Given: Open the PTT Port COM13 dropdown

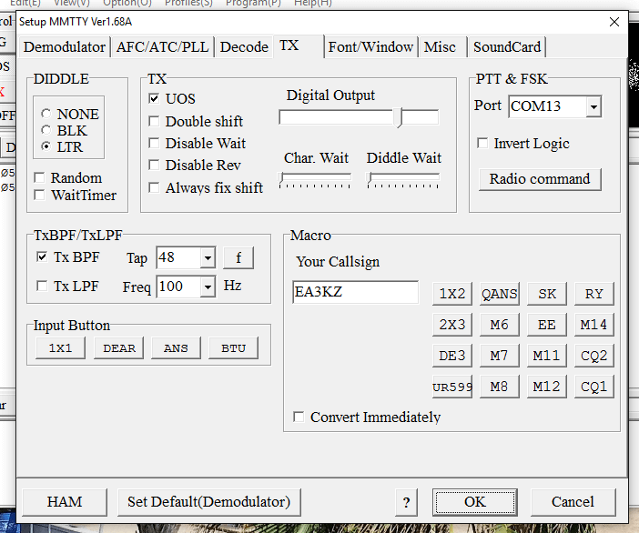Looking at the screenshot, I should pos(593,106).
